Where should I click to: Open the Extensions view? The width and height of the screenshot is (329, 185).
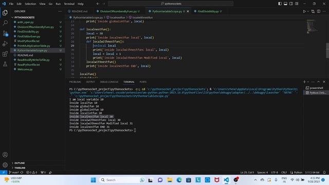click(x=5, y=54)
